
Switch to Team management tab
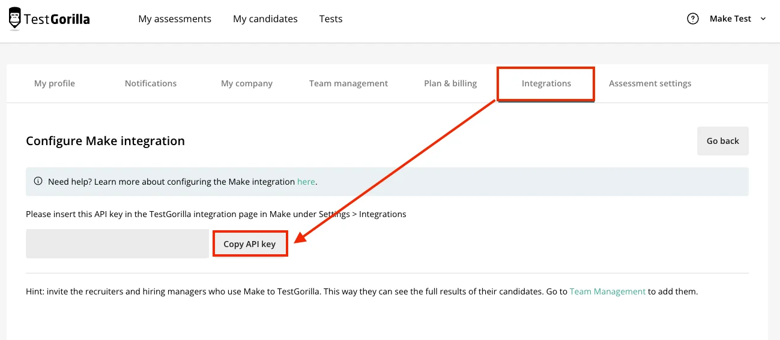[348, 83]
